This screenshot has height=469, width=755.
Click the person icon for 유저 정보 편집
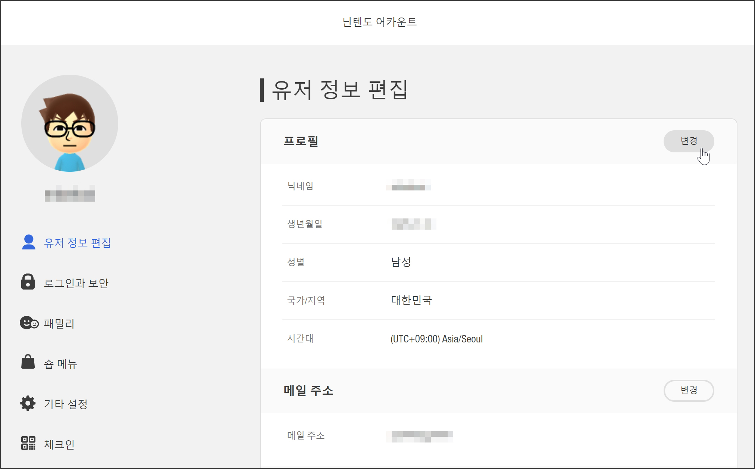(x=28, y=242)
